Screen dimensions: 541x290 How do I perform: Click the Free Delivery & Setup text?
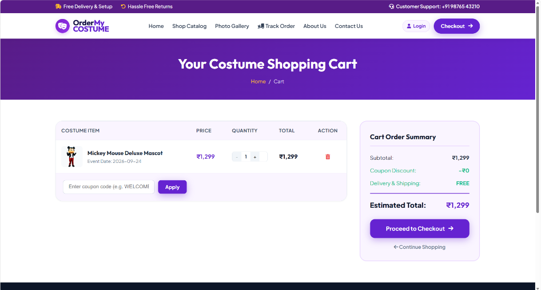88,6
